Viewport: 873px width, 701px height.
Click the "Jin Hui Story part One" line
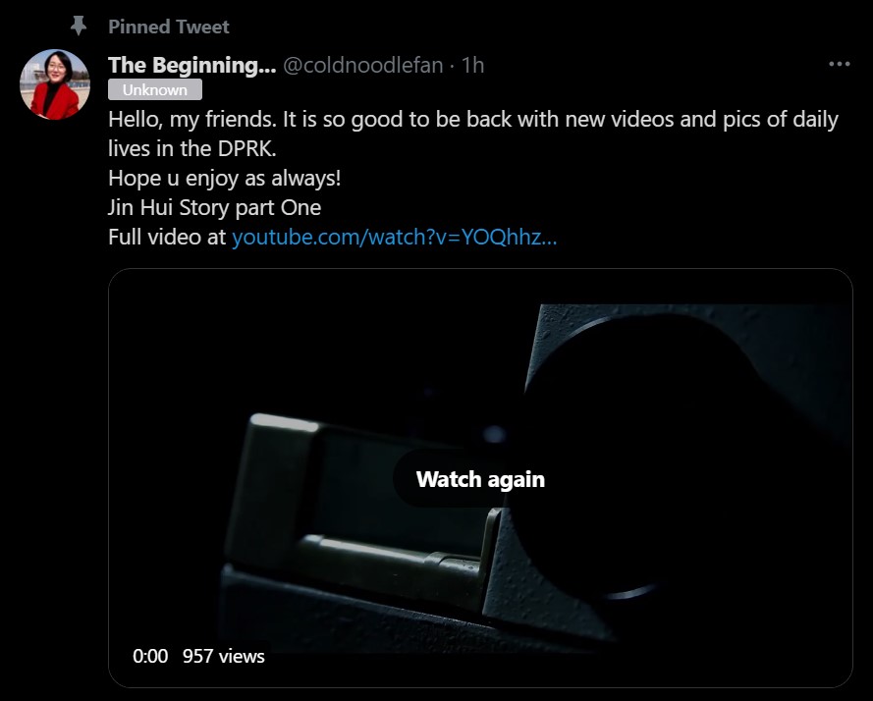pos(214,208)
